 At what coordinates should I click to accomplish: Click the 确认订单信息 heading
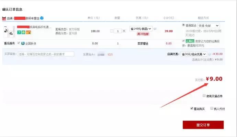click(x=12, y=9)
